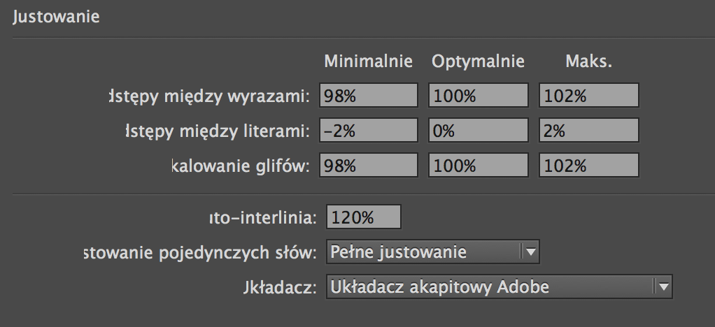Click the optimal word spacing field
Screen dimensions: 715x327
[x=479, y=96]
